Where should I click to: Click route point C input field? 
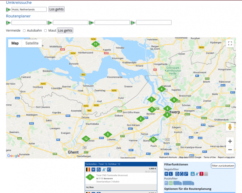click(x=112, y=23)
